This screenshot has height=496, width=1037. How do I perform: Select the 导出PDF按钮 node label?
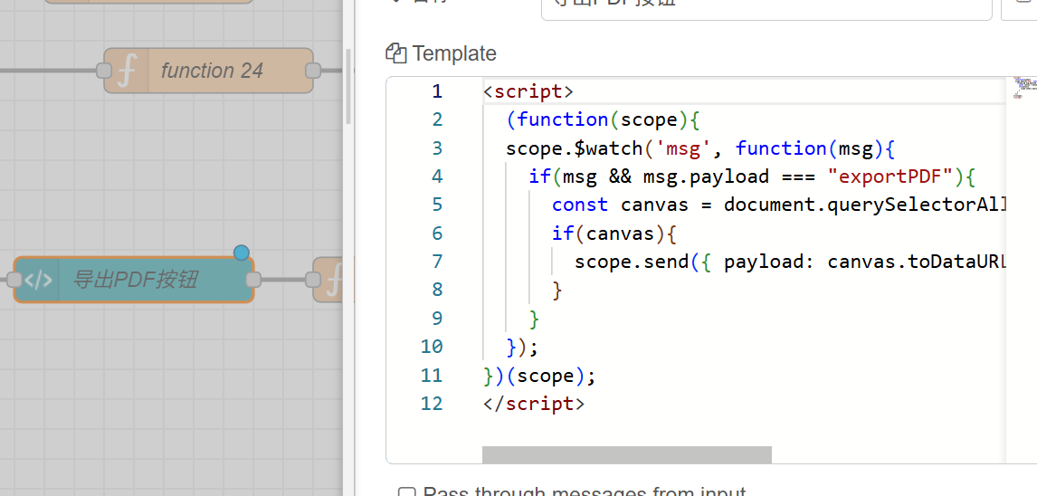click(135, 280)
